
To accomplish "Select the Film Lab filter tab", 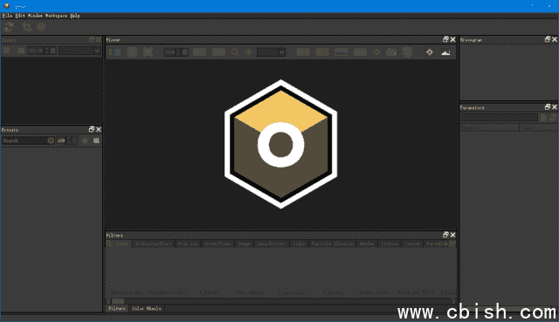I will pos(188,243).
